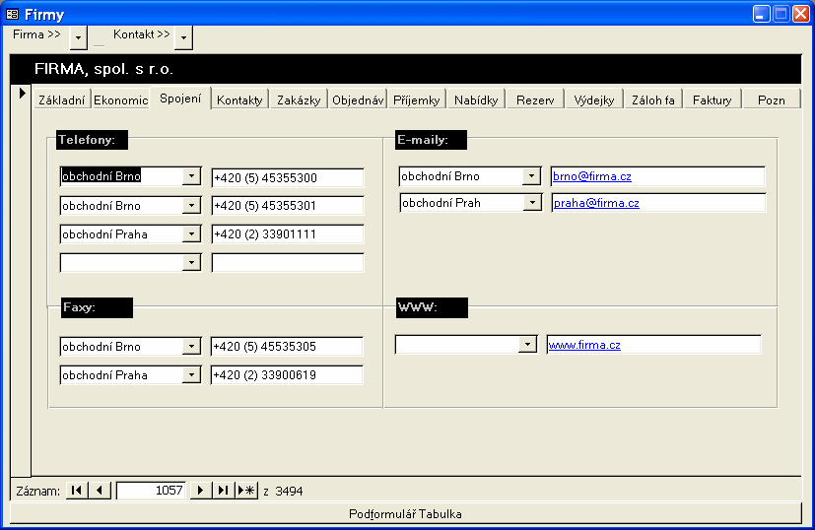Jump to the last record
Screen dimensions: 815x530
tap(224, 491)
